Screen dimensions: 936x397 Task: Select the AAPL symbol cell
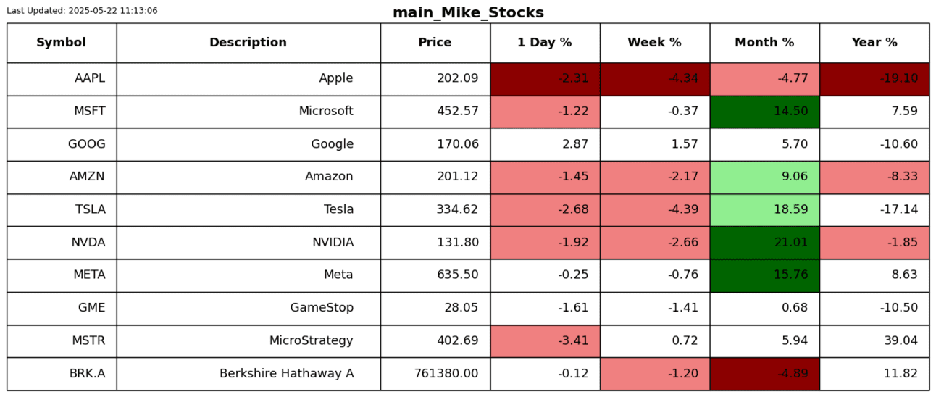(62, 79)
